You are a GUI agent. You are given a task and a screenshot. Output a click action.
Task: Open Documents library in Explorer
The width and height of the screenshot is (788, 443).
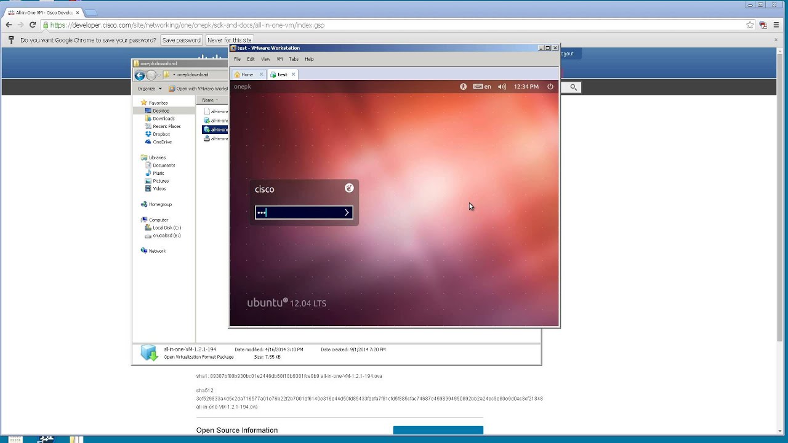pos(163,166)
